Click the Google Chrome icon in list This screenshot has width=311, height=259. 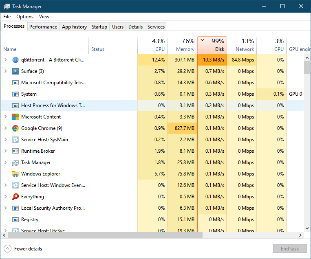[x=15, y=128]
